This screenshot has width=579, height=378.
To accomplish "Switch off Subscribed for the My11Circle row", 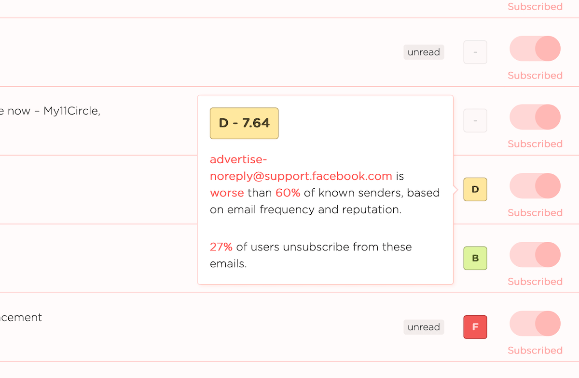I will [x=535, y=117].
